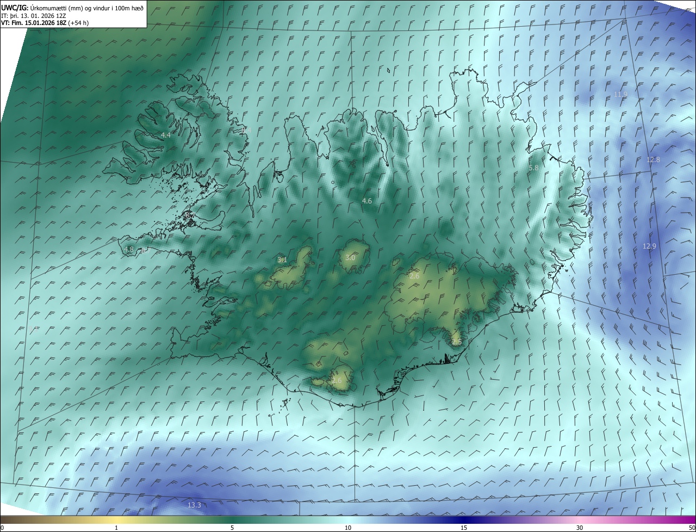Click the '10' tick on the colour scale
This screenshot has width=696, height=532.
point(348,528)
